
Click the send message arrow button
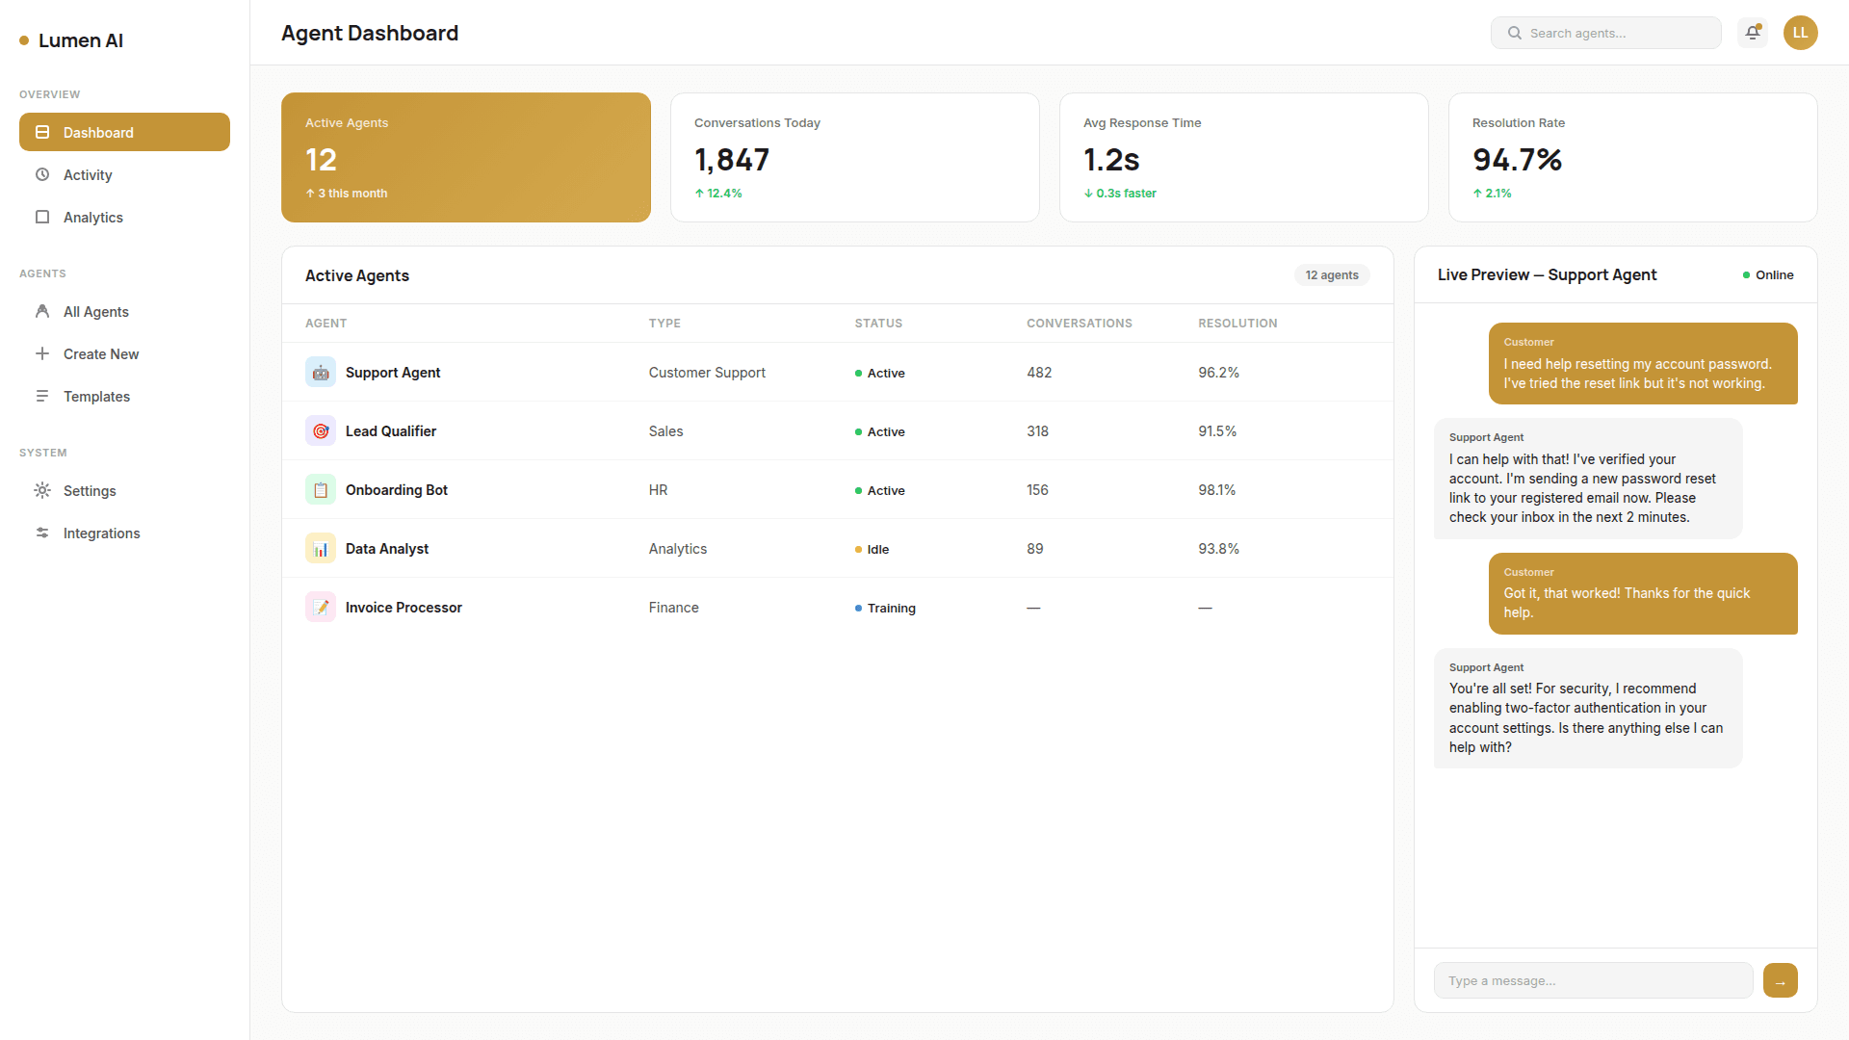point(1781,980)
